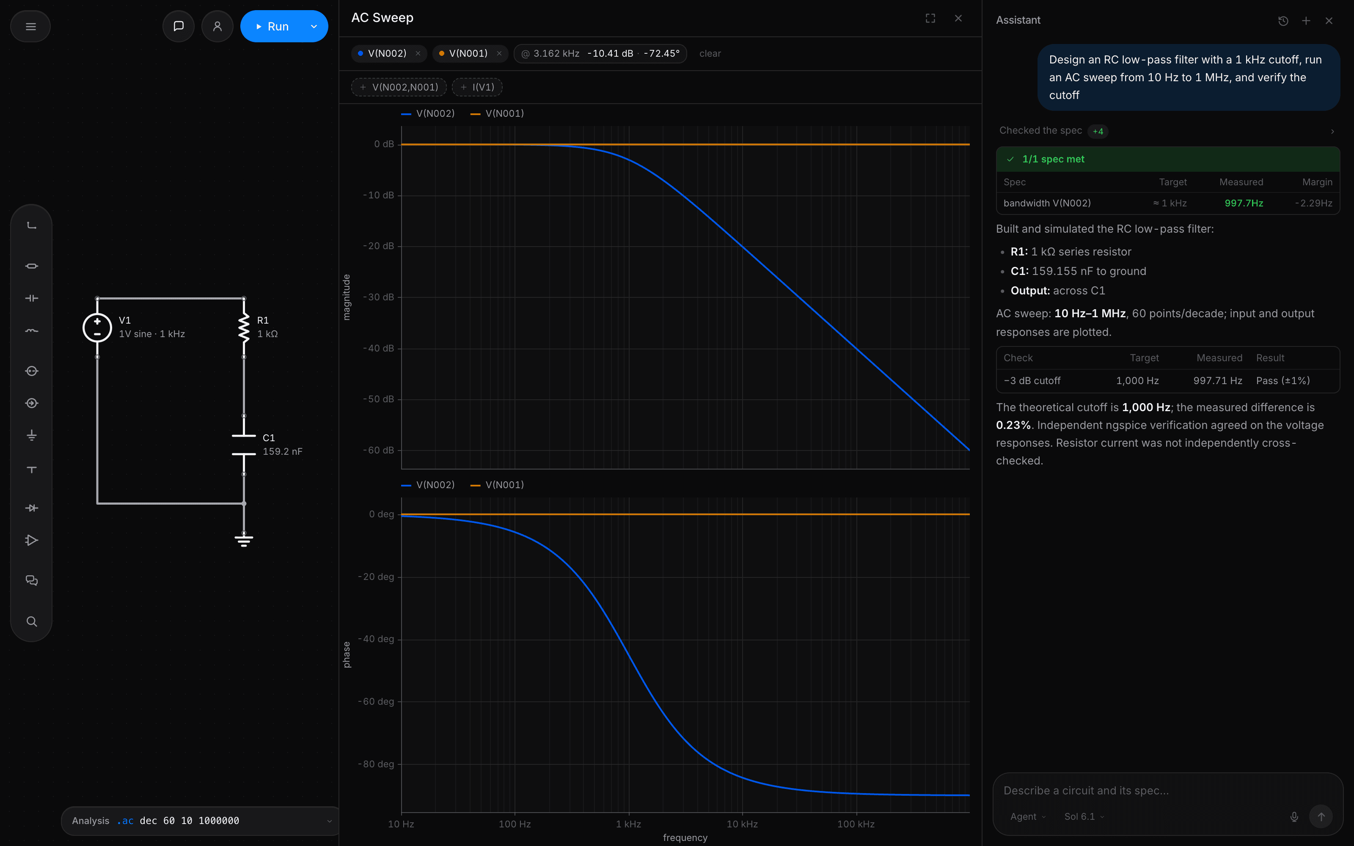Open the user account profile button
This screenshot has width=1354, height=846.
(217, 26)
